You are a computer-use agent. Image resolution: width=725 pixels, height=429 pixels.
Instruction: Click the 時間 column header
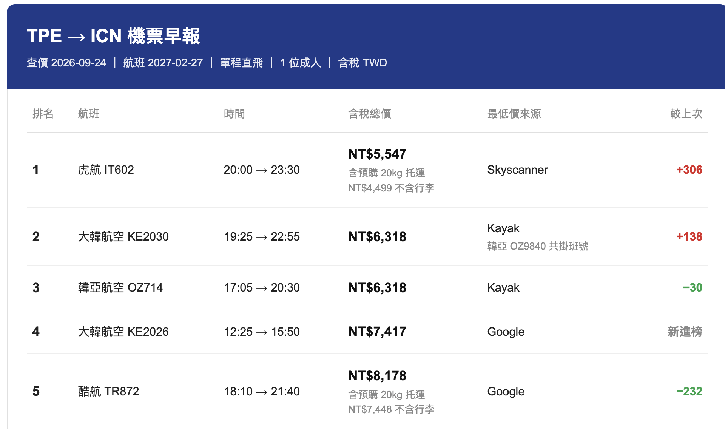pos(234,114)
